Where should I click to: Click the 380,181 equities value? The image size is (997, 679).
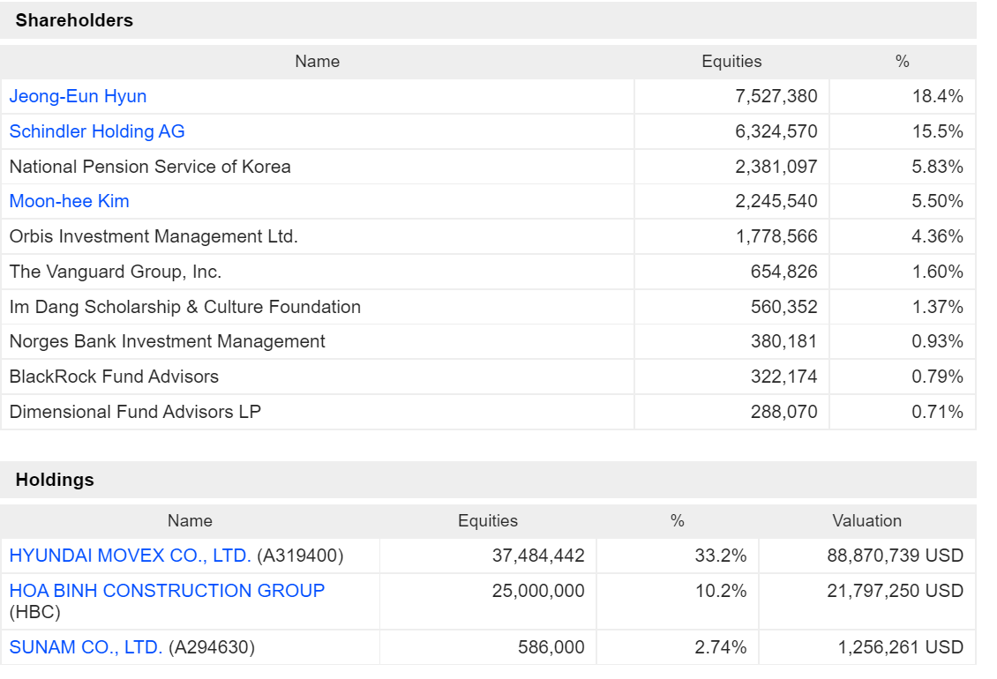pos(784,341)
